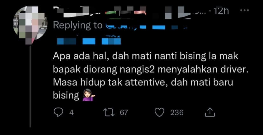Open the second-line blurred blue mention
Image resolution: width=263 pixels, height=135 pixels.
click(89, 41)
